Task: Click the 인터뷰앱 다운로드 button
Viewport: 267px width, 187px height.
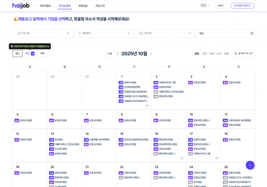Action: pyautogui.click(x=242, y=6)
